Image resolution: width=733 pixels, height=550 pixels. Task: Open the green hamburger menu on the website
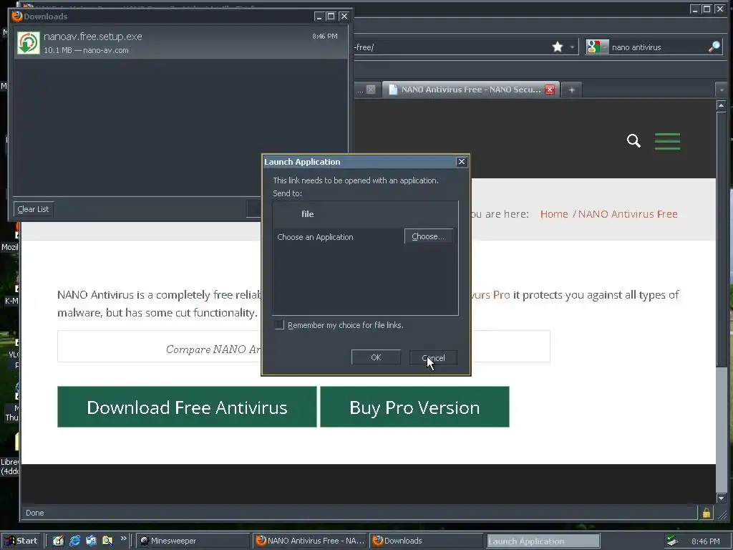[x=667, y=141]
